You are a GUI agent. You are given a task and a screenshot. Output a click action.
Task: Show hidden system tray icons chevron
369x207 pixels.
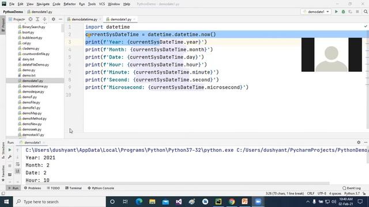click(308, 202)
